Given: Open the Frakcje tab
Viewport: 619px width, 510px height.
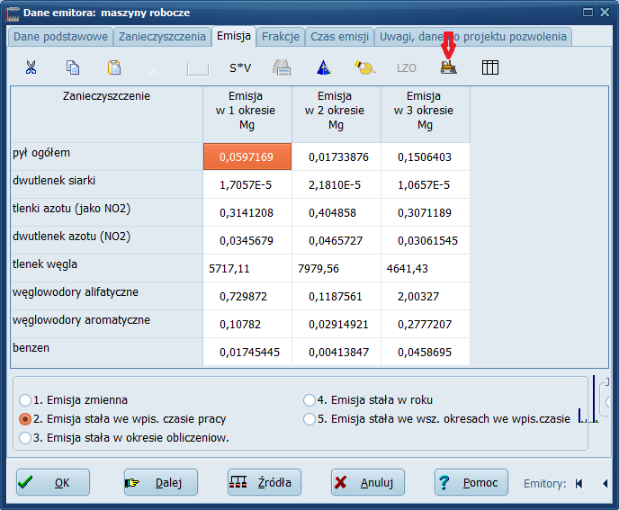Looking at the screenshot, I should (x=281, y=37).
